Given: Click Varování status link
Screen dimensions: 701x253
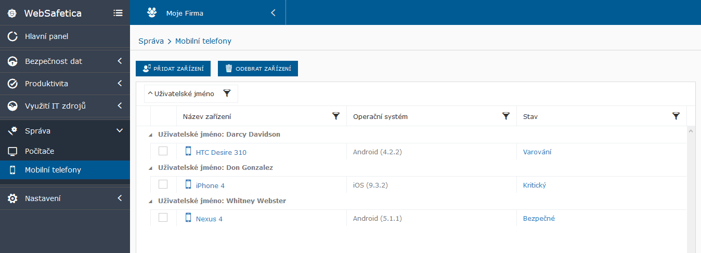Looking at the screenshot, I should tap(537, 152).
